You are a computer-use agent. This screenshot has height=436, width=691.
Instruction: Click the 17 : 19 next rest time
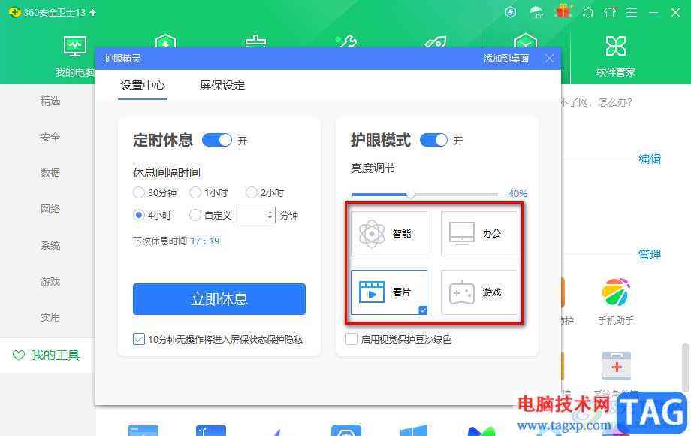tap(205, 241)
